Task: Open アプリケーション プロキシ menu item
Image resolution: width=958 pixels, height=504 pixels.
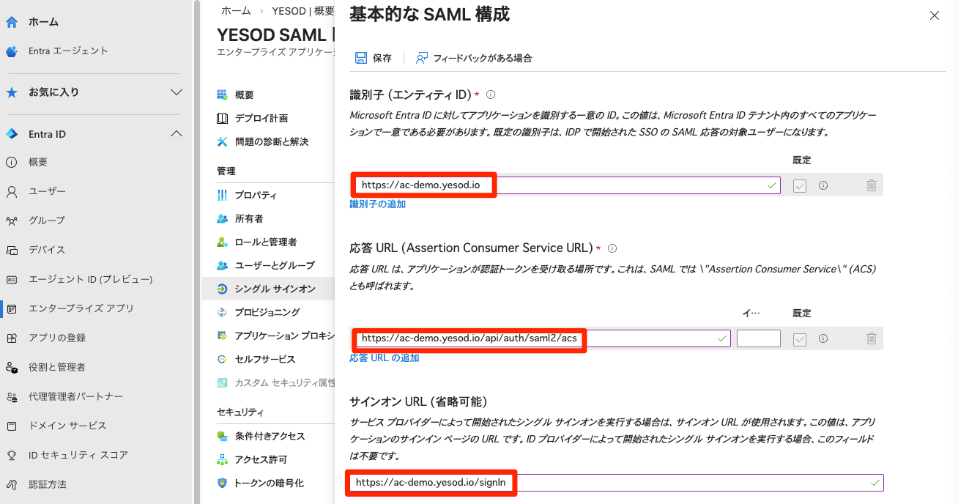Action: [285, 336]
